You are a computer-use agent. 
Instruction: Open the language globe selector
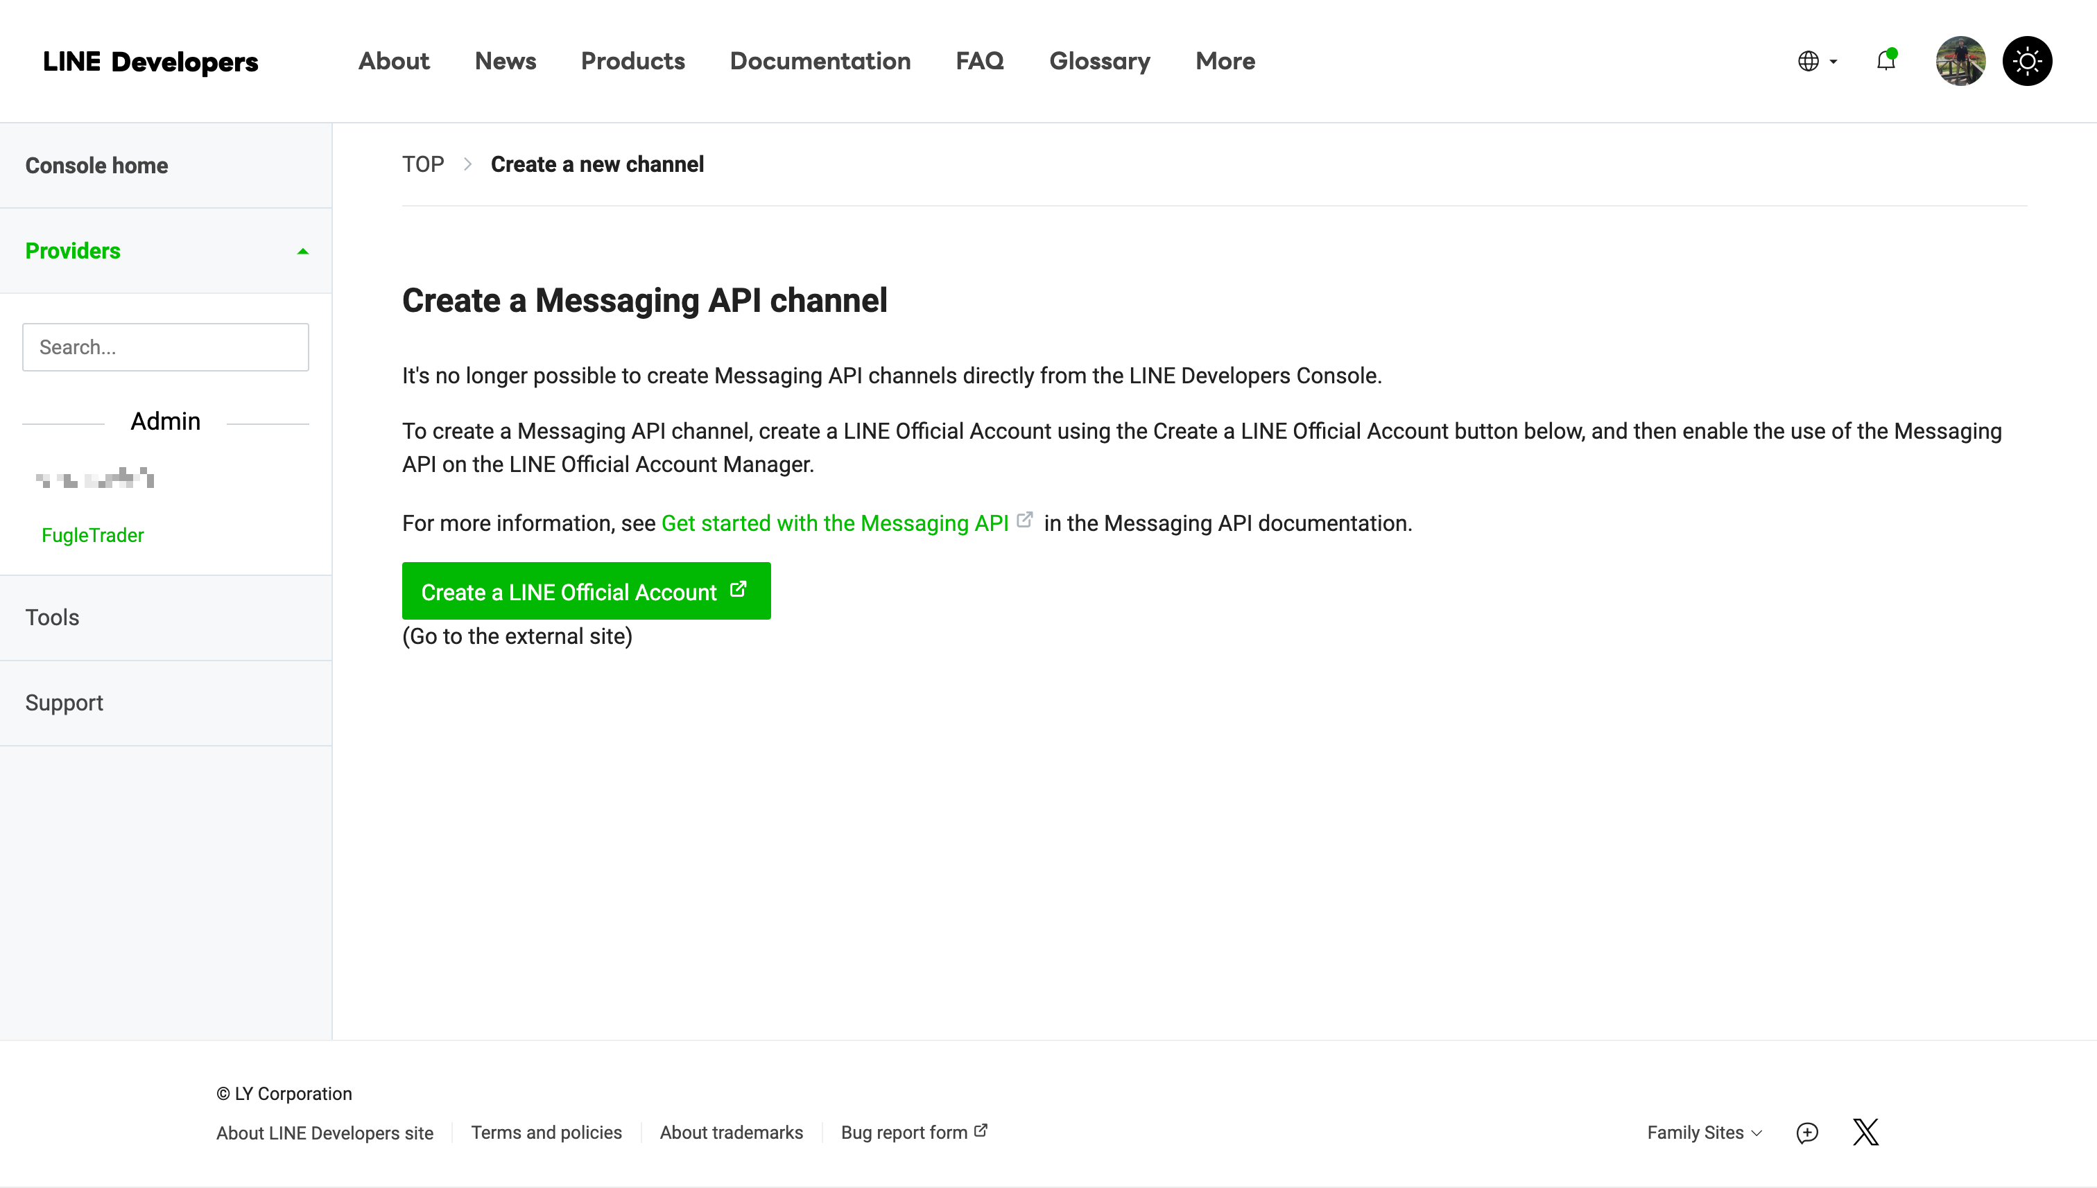tap(1816, 61)
